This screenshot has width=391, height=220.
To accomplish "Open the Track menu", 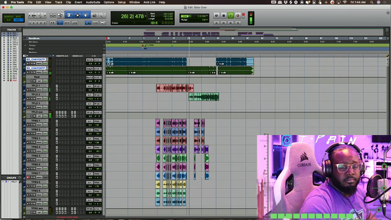I will point(59,2).
